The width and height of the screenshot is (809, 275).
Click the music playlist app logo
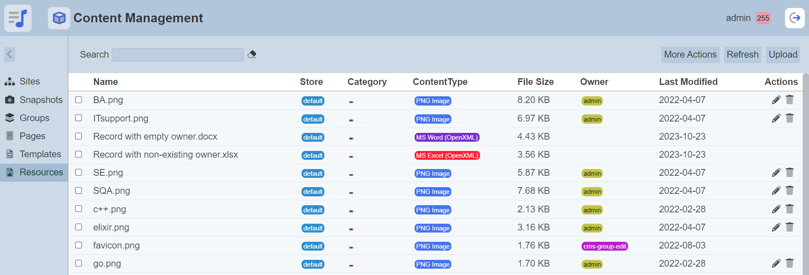click(18, 18)
